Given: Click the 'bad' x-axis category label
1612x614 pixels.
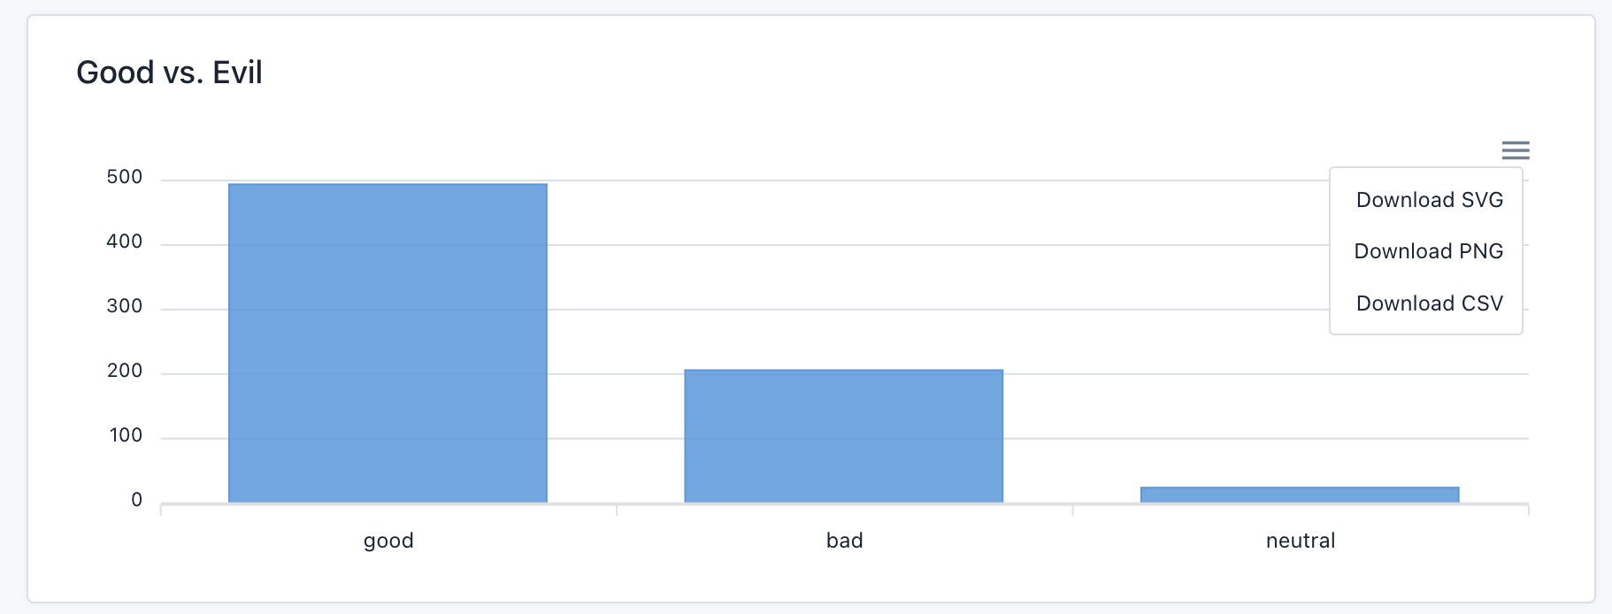Looking at the screenshot, I should tap(844, 541).
